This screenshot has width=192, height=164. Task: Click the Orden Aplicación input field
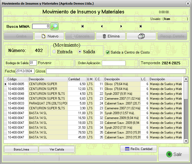click(x=114, y=63)
